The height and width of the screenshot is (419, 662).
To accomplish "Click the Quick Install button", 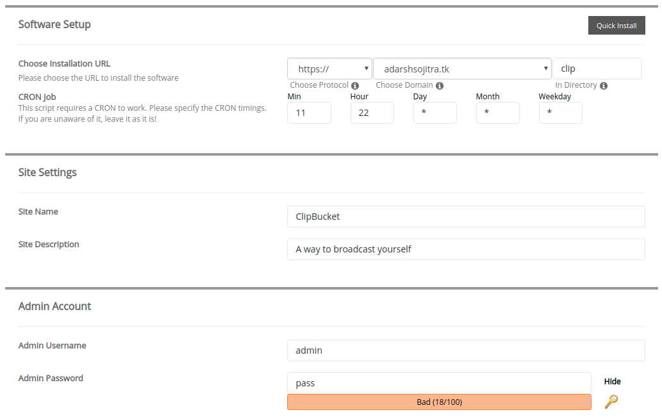I will (x=616, y=26).
